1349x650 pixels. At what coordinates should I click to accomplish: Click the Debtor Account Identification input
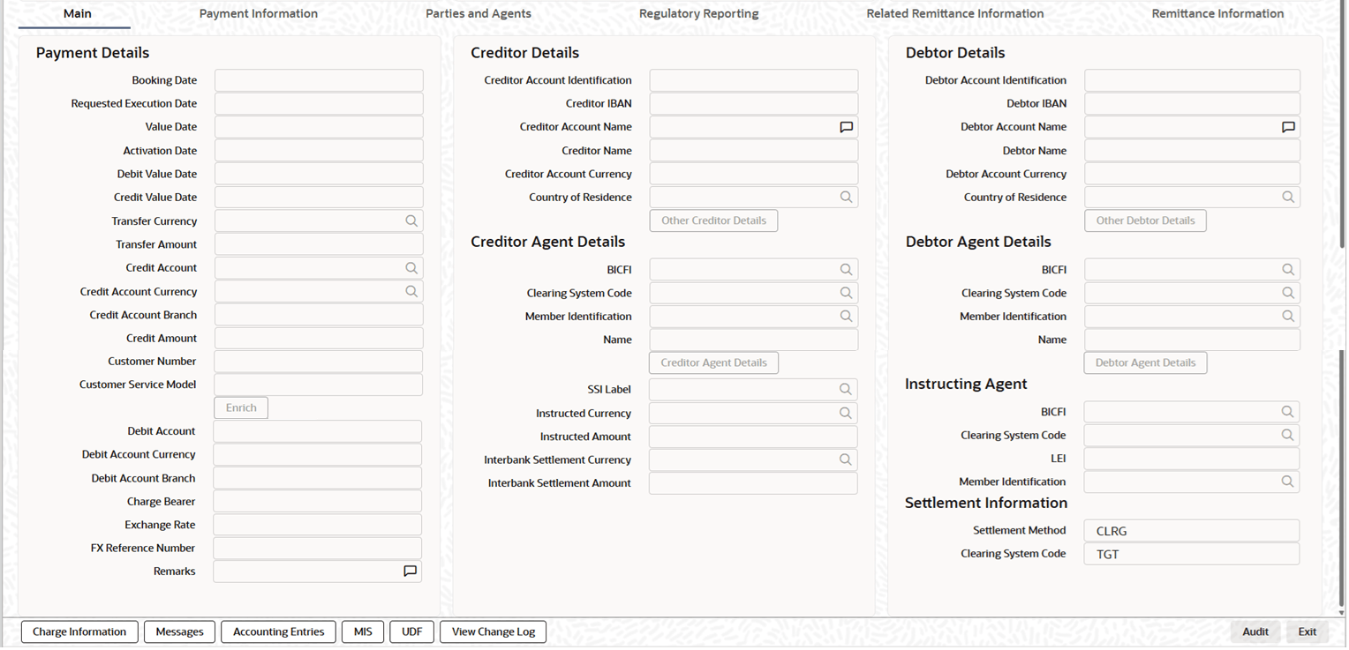point(1192,80)
